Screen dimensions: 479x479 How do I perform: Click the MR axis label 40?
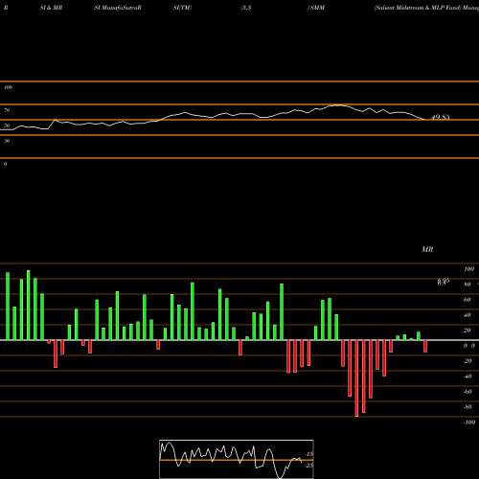pyautogui.click(x=468, y=315)
